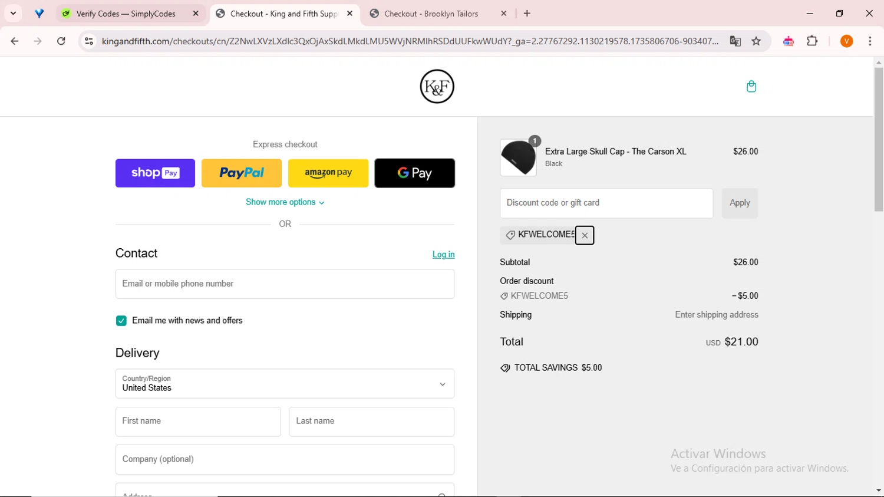Open the coupon extension icon in toolbar
Screen dimensions: 884x497
click(789, 41)
